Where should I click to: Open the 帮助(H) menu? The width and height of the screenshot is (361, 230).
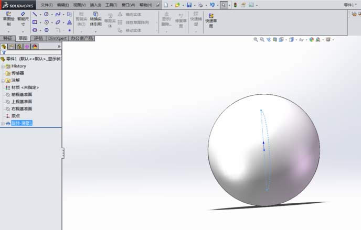coord(146,5)
